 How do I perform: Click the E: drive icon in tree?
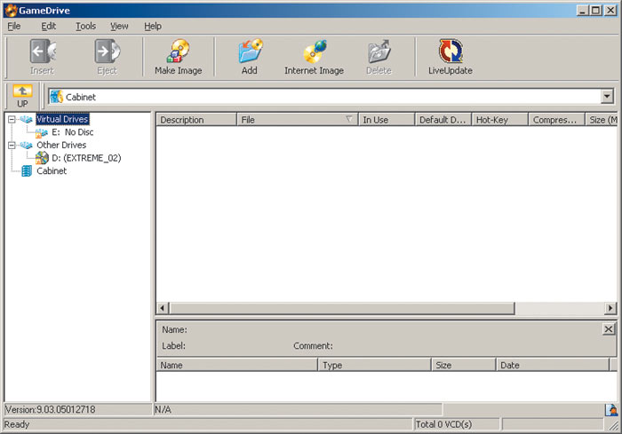(41, 133)
